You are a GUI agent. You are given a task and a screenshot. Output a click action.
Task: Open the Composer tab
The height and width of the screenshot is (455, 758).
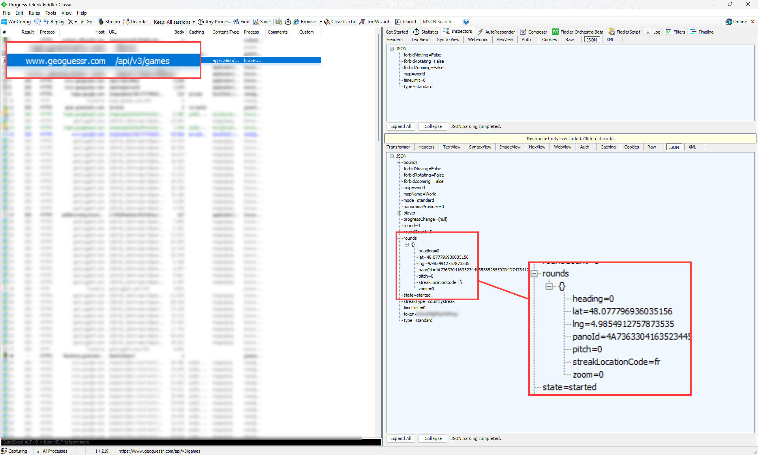point(534,32)
